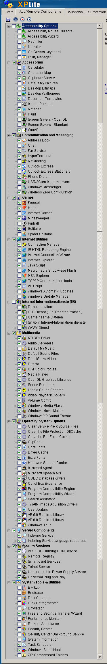Collapse the Communication and Messaging node
107x664 pixels.
[9, 135]
